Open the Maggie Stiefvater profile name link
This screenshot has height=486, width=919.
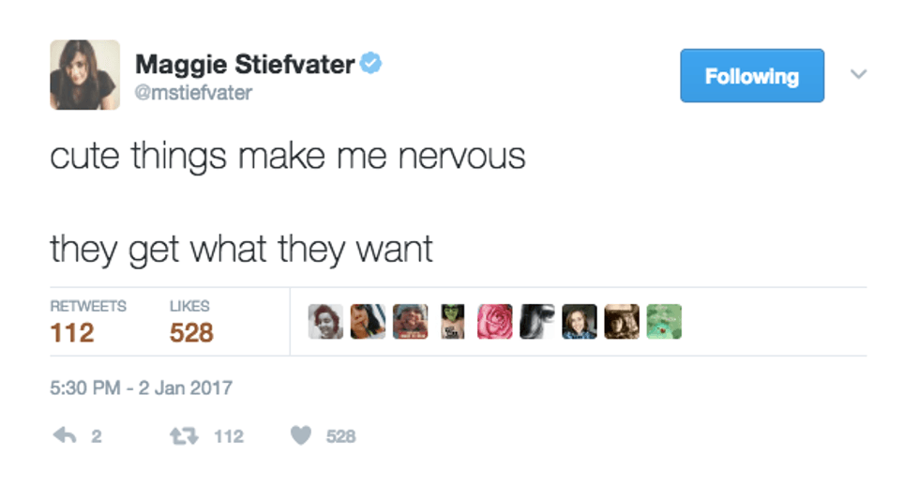246,65
